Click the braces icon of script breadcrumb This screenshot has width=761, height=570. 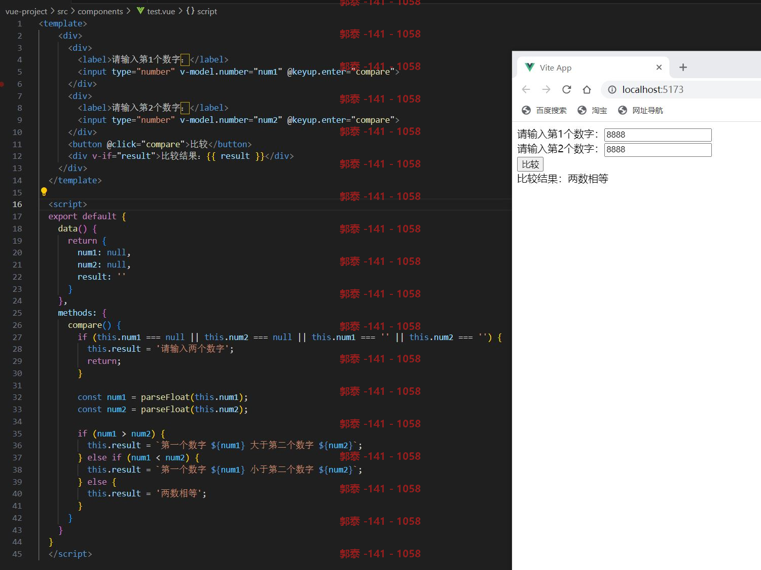click(190, 11)
